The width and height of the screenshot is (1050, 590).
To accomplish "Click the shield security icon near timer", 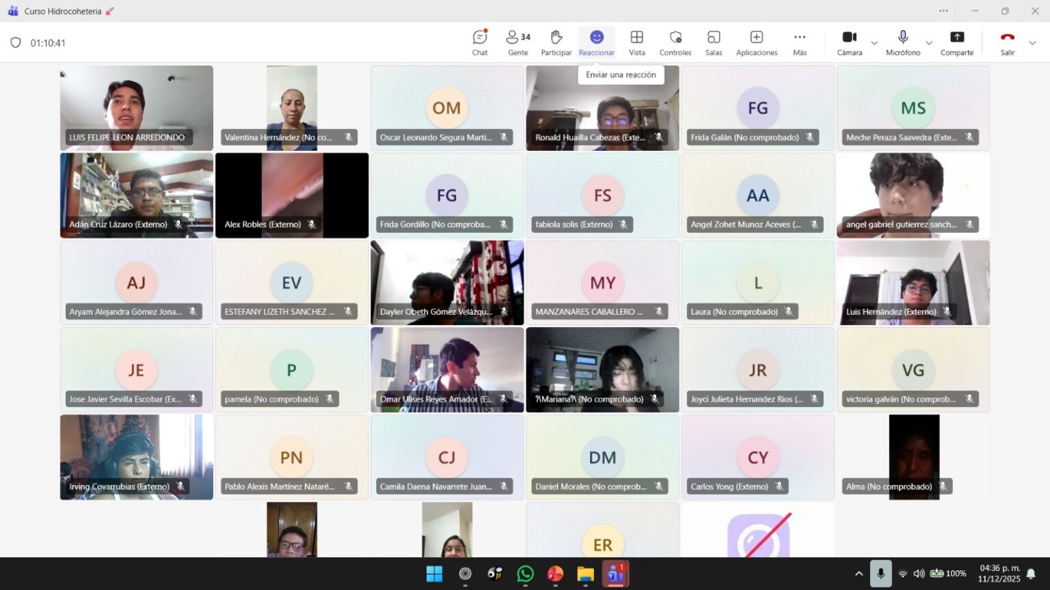I will click(16, 43).
